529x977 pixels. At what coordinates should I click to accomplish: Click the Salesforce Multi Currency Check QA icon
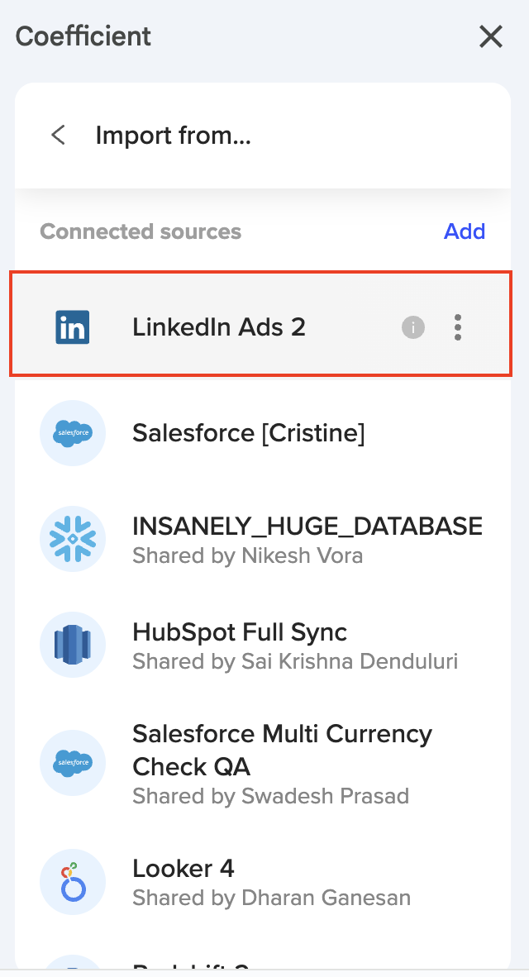click(x=73, y=764)
